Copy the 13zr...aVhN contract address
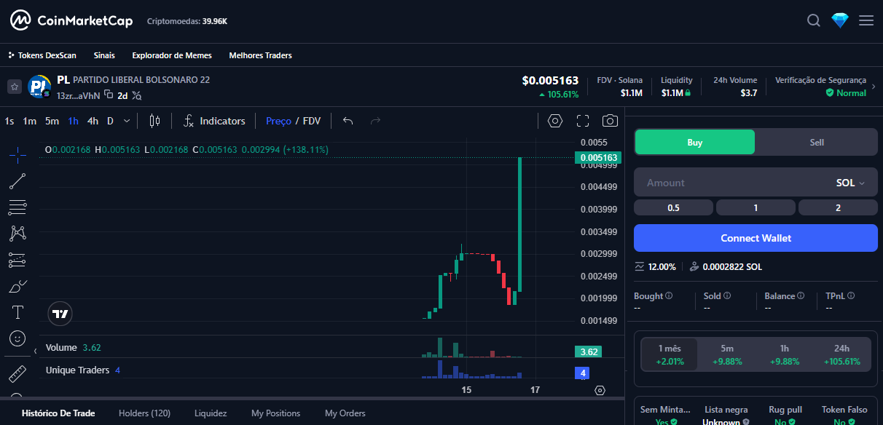Viewport: 883px width, 425px height. [108, 95]
